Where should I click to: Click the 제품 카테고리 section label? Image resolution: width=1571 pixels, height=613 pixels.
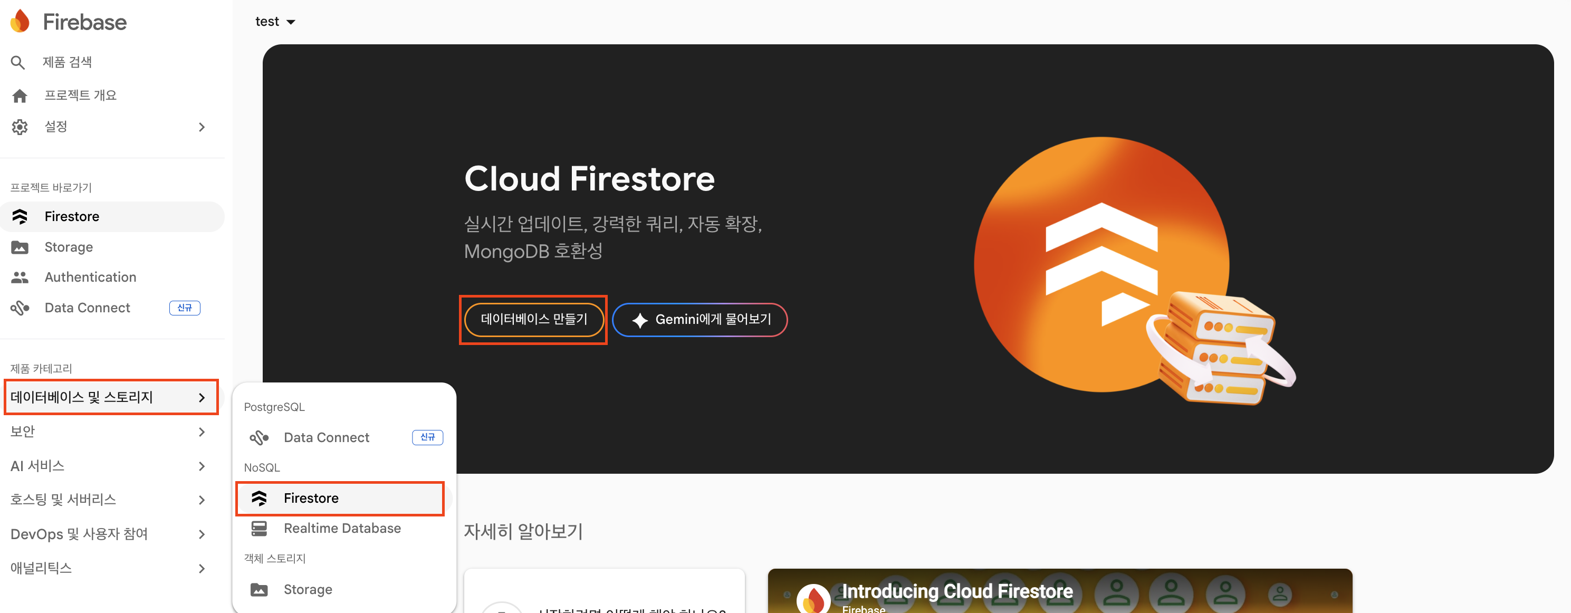click(42, 368)
